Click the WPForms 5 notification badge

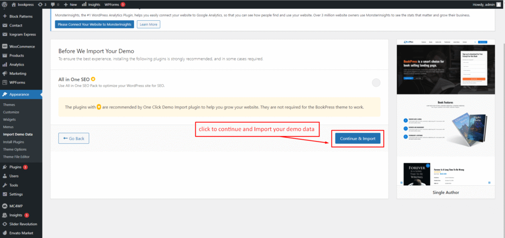[x=123, y=4]
